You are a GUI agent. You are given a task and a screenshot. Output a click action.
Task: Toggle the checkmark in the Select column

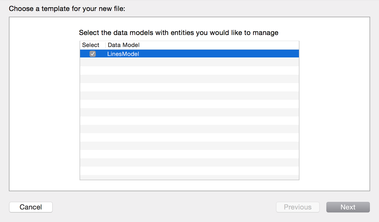coord(93,54)
